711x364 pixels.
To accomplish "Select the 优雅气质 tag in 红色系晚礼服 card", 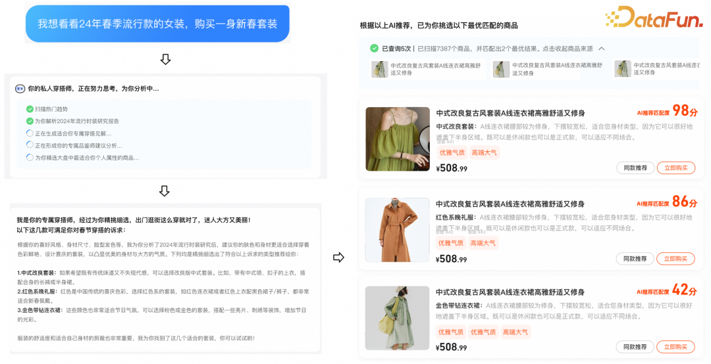I will click(x=451, y=243).
